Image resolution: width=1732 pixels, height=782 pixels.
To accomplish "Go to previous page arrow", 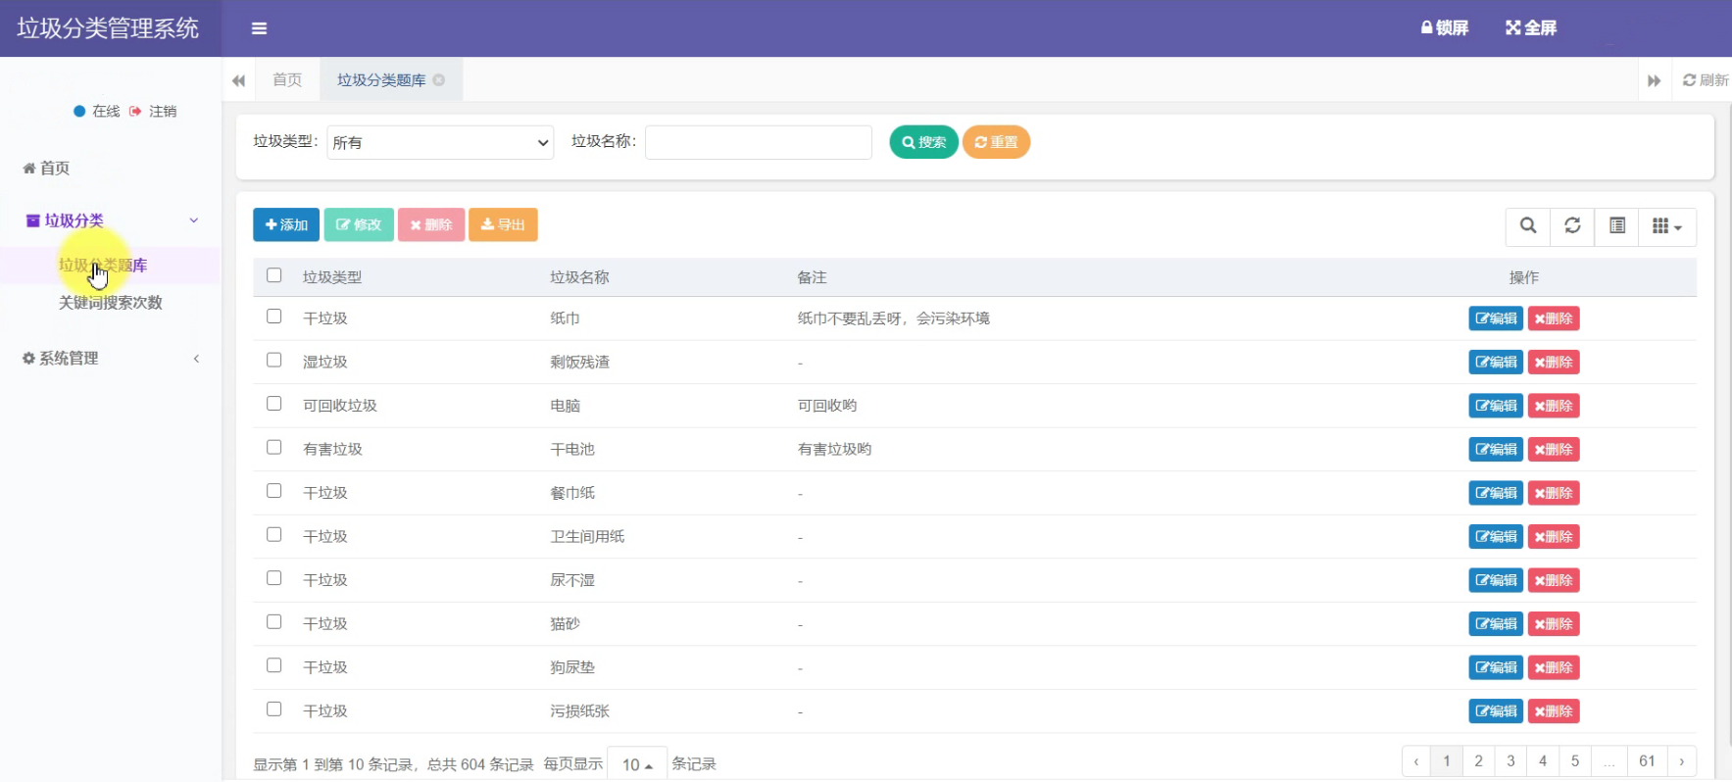I will click(x=1415, y=761).
